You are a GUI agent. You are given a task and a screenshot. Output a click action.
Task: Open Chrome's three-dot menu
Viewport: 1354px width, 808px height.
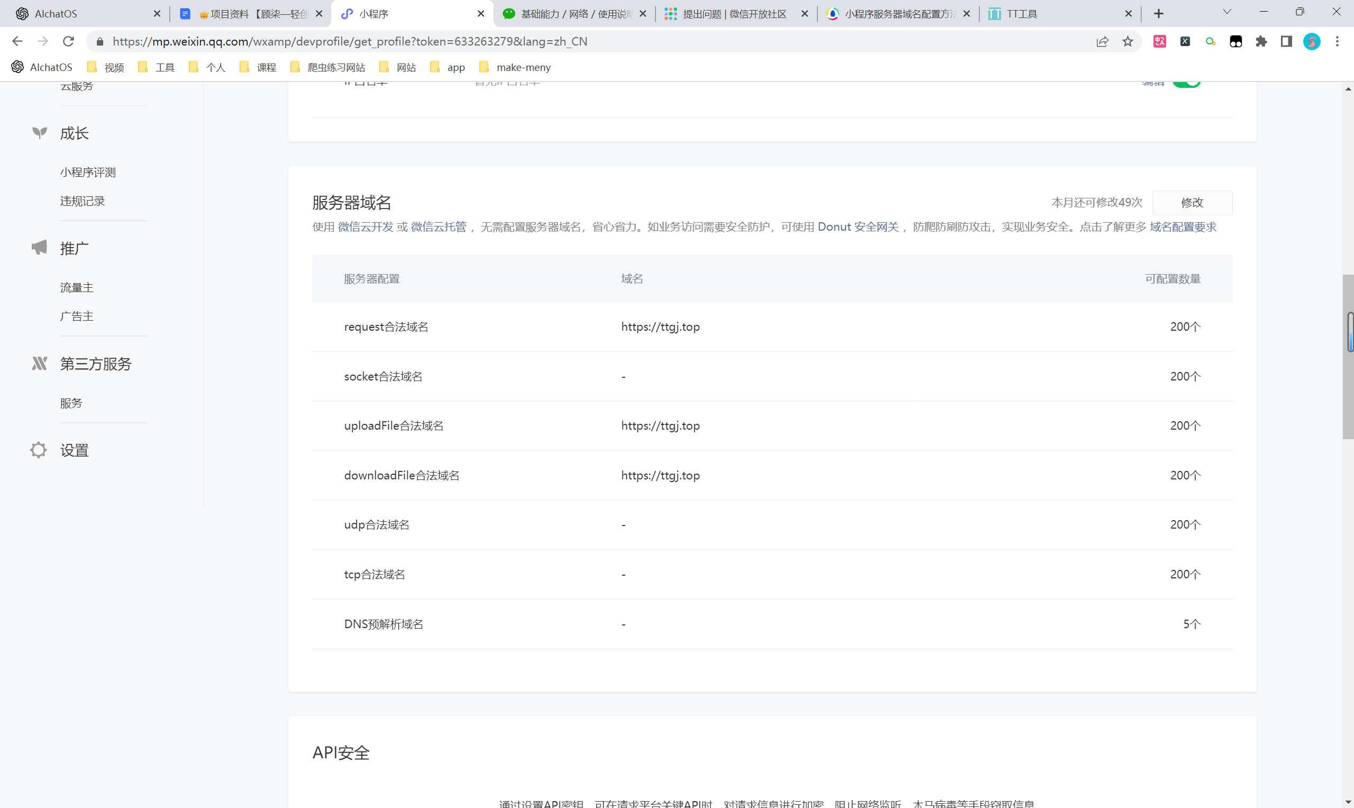point(1337,41)
